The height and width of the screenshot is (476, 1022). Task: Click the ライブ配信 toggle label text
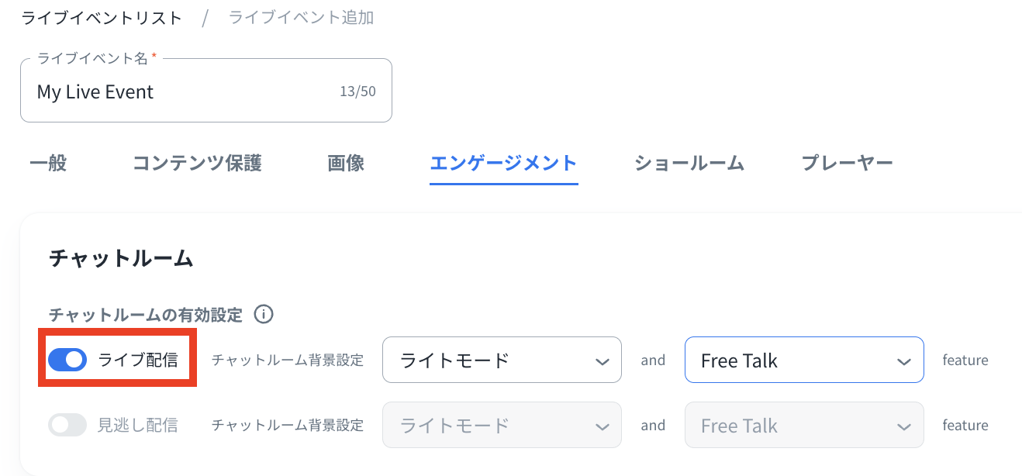click(x=138, y=360)
